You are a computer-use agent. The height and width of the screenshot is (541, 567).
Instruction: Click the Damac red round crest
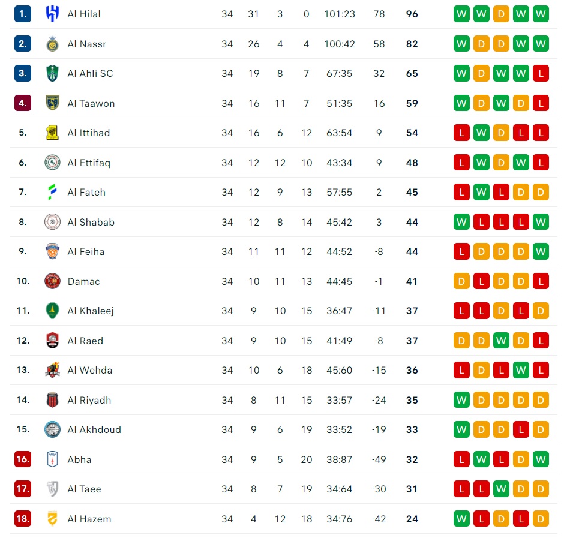[52, 281]
